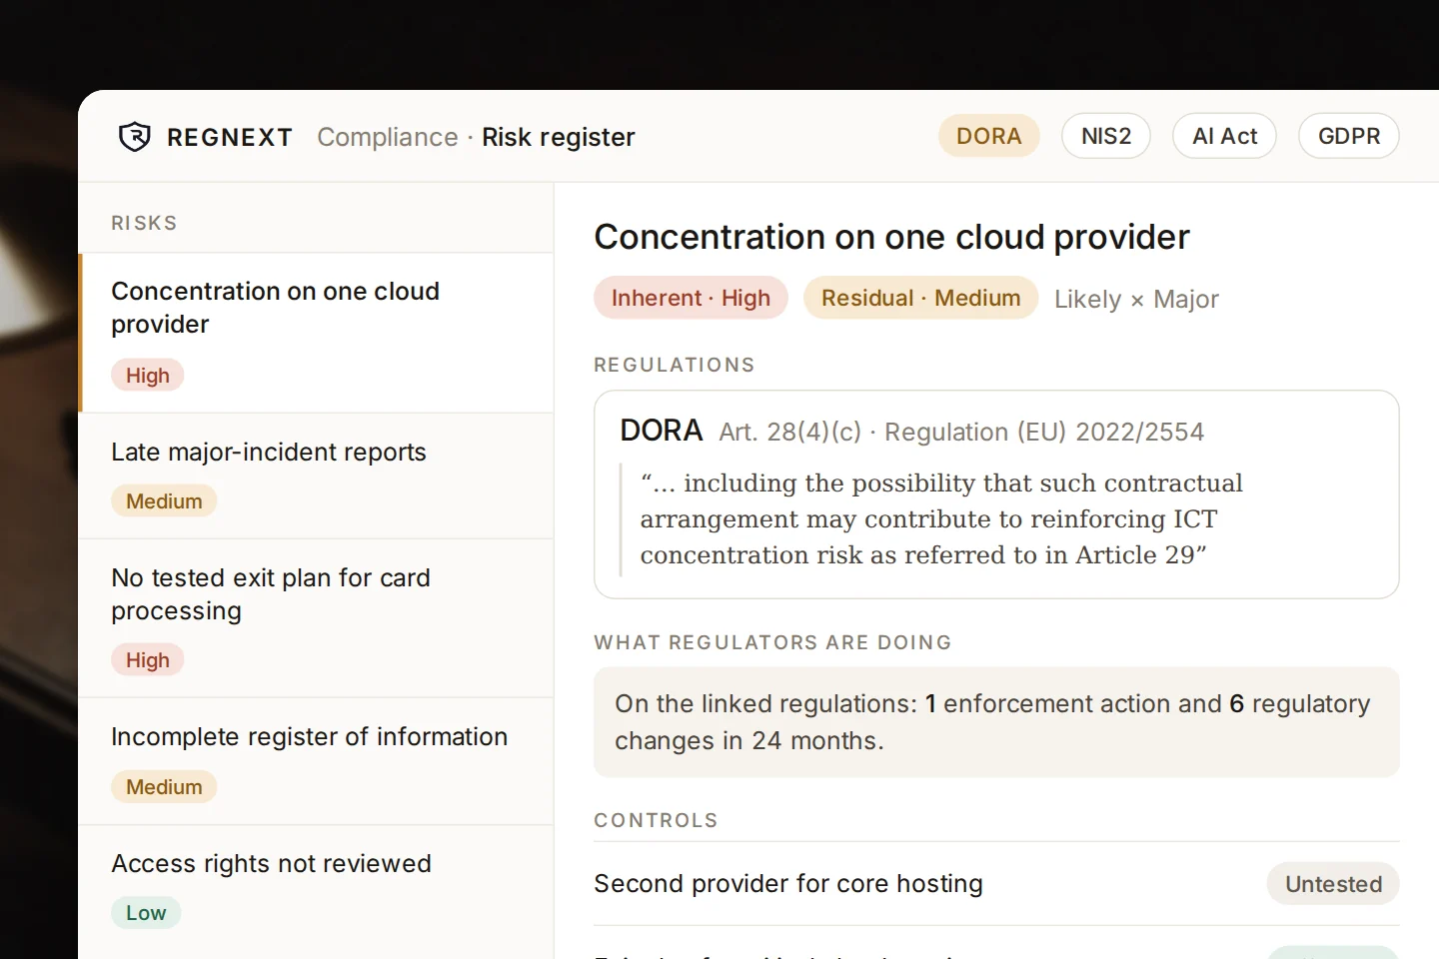Open the Compliance breadcrumb
This screenshot has height=959, width=1439.
(x=388, y=137)
